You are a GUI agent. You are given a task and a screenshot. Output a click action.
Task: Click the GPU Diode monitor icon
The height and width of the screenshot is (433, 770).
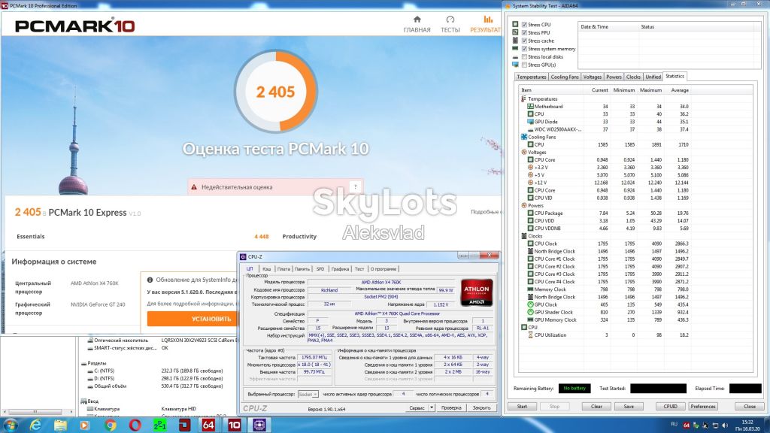click(x=530, y=122)
